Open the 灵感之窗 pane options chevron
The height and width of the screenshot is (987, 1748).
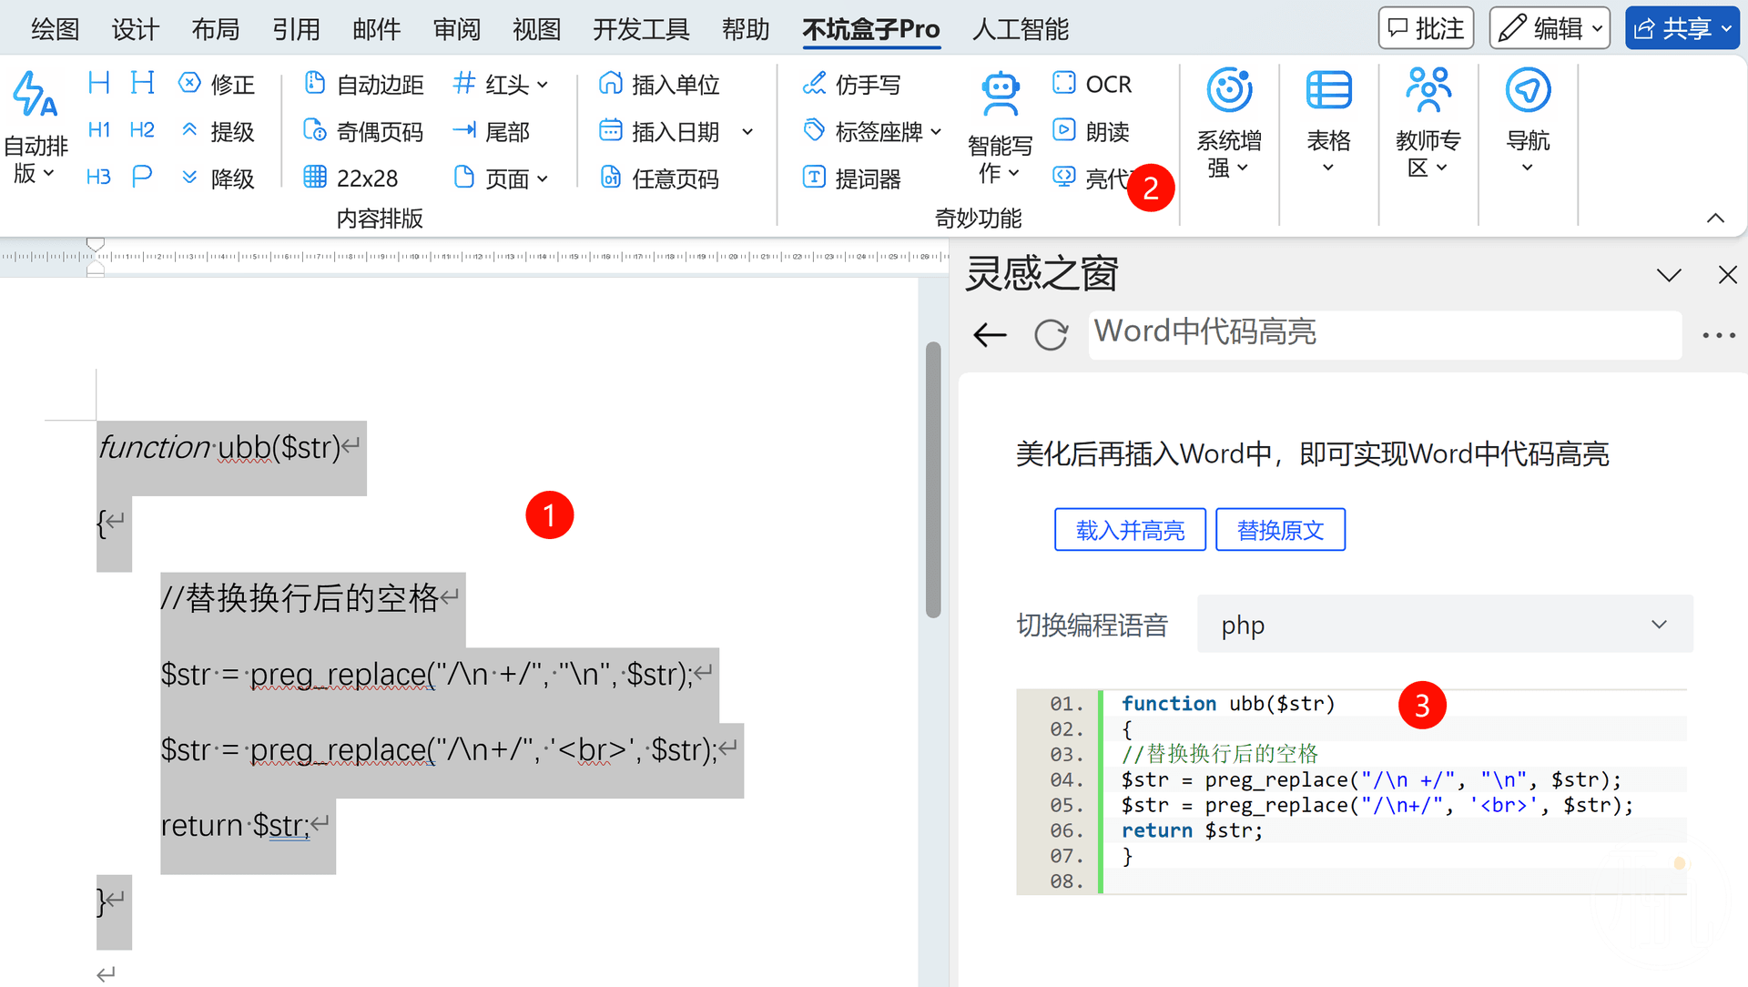1669,275
